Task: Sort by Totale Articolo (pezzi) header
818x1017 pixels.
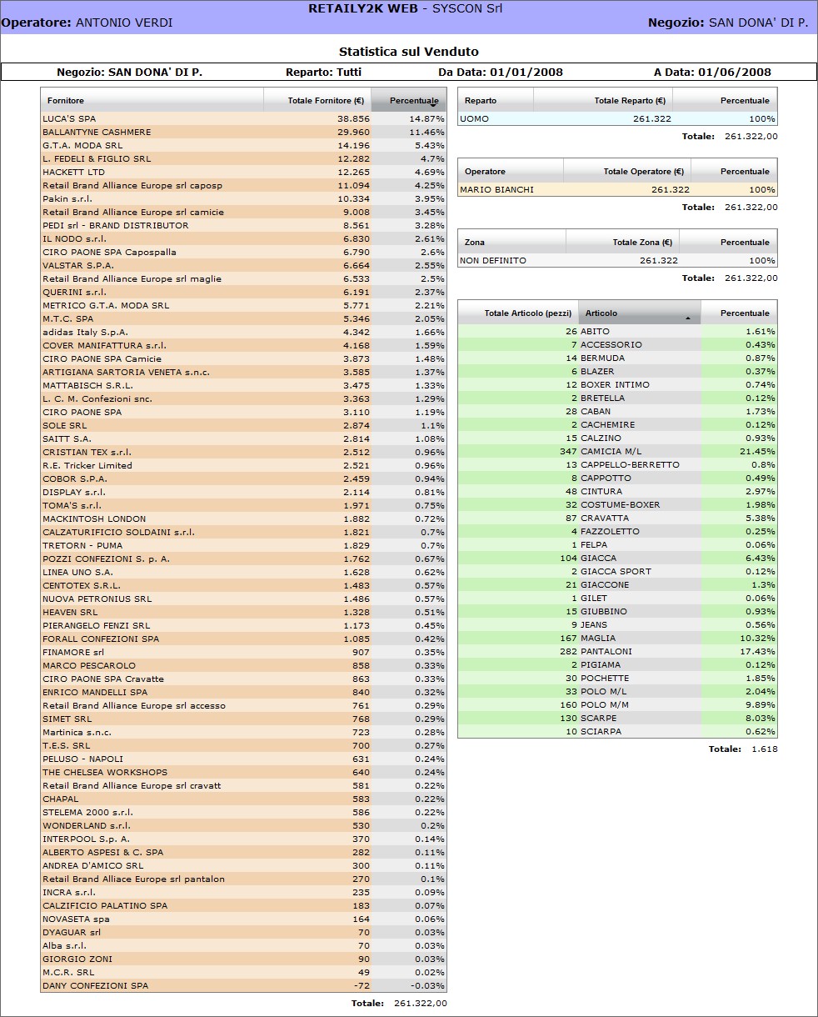Action: coord(518,313)
